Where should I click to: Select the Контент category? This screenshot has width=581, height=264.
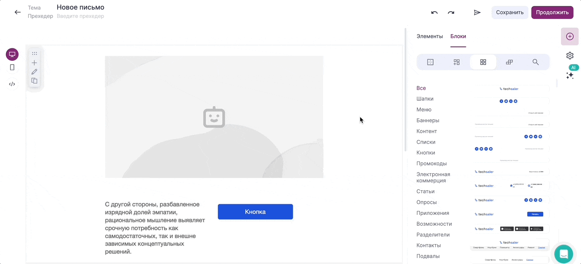coord(427,131)
